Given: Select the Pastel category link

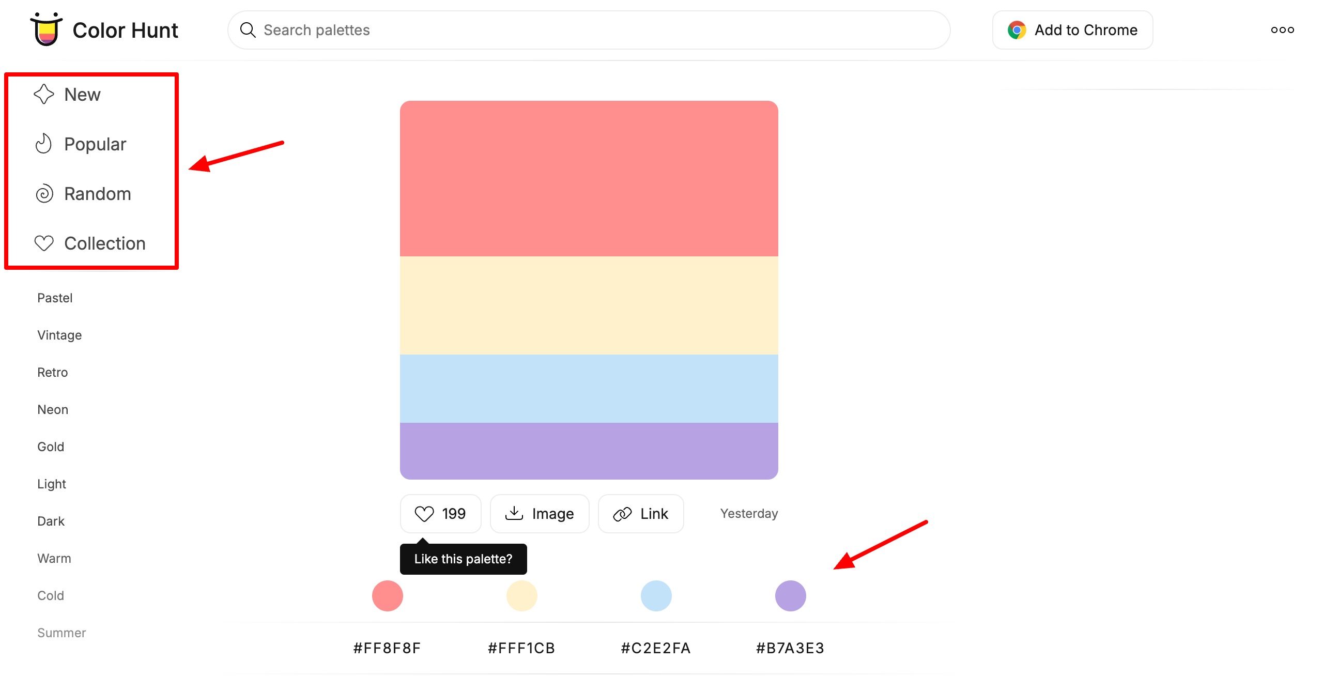Looking at the screenshot, I should point(55,298).
